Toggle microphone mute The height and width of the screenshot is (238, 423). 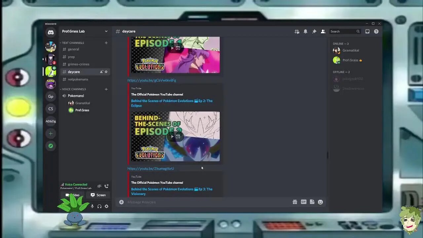[x=92, y=206]
